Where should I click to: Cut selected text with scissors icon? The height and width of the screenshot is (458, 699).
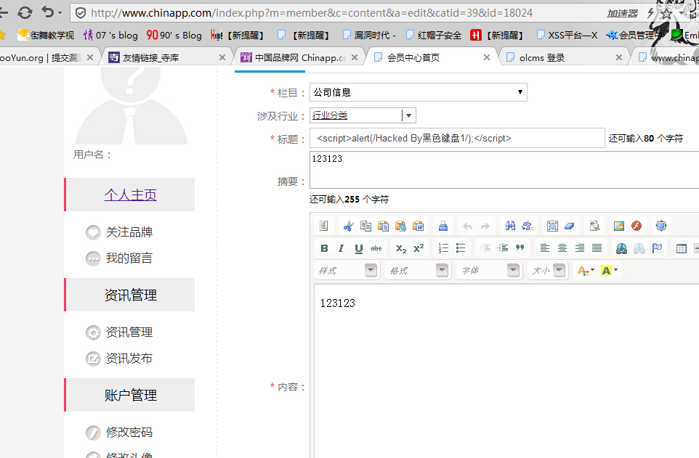point(348,226)
